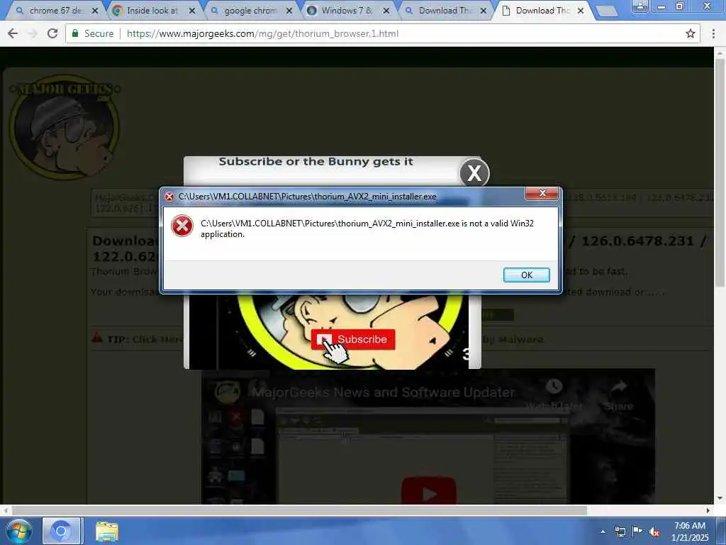Viewport: 726px width, 545px height.
Task: Click the Chrome profile button in the title bar
Action: click(x=640, y=6)
